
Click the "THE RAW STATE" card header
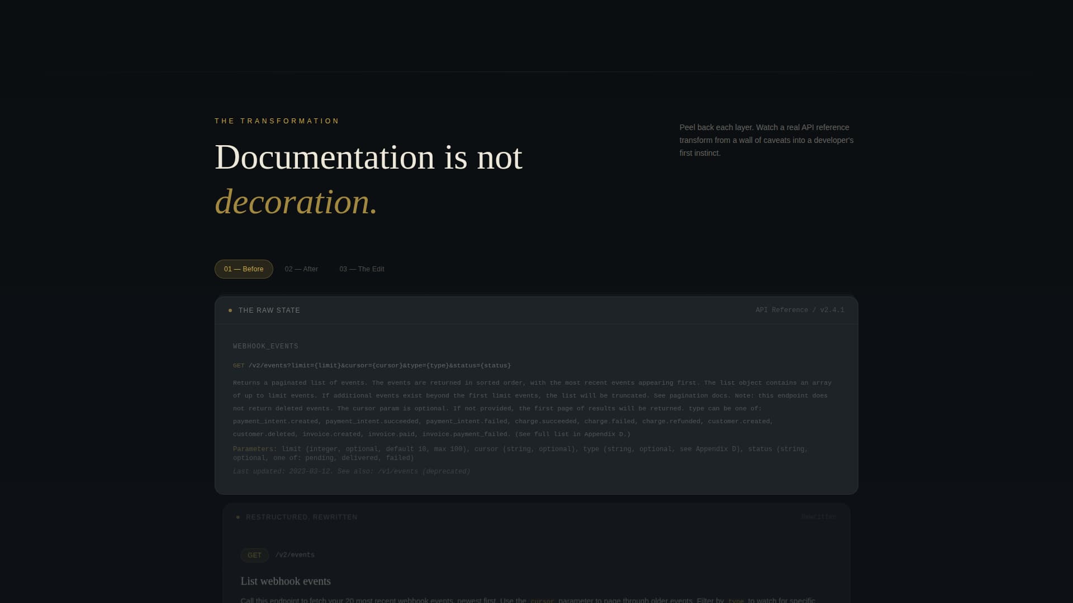pos(536,310)
